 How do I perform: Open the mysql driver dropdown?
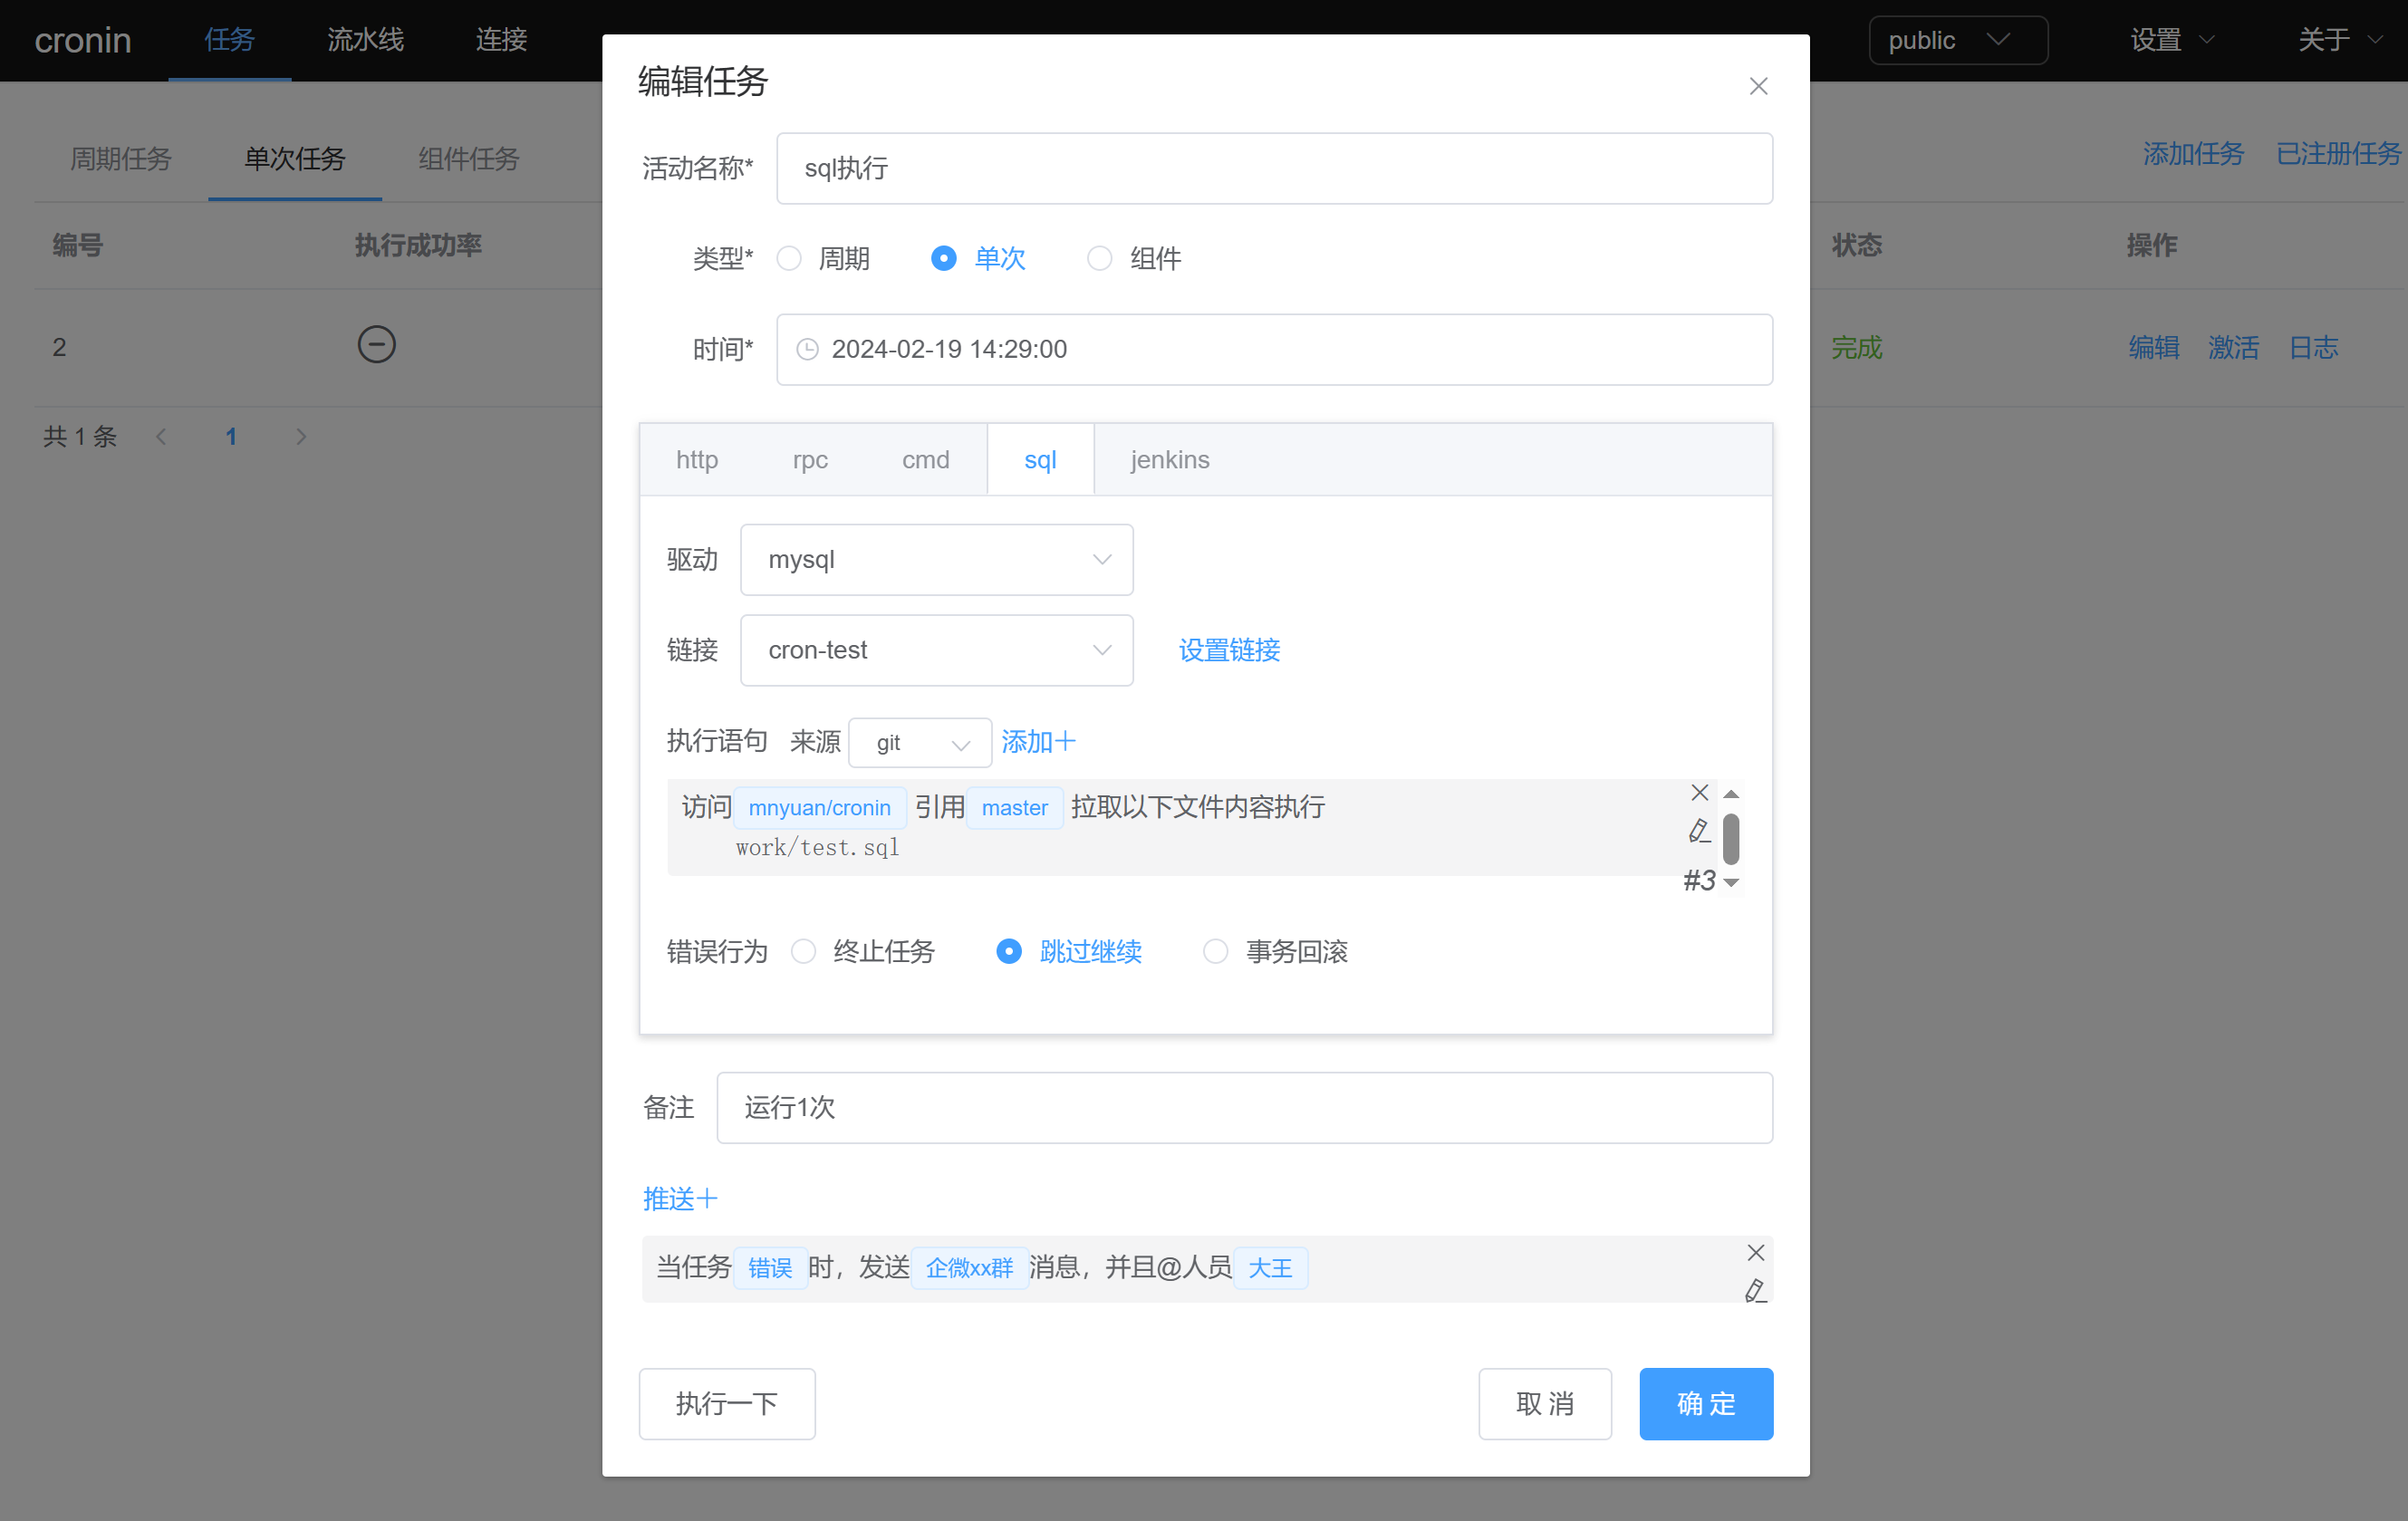[936, 560]
